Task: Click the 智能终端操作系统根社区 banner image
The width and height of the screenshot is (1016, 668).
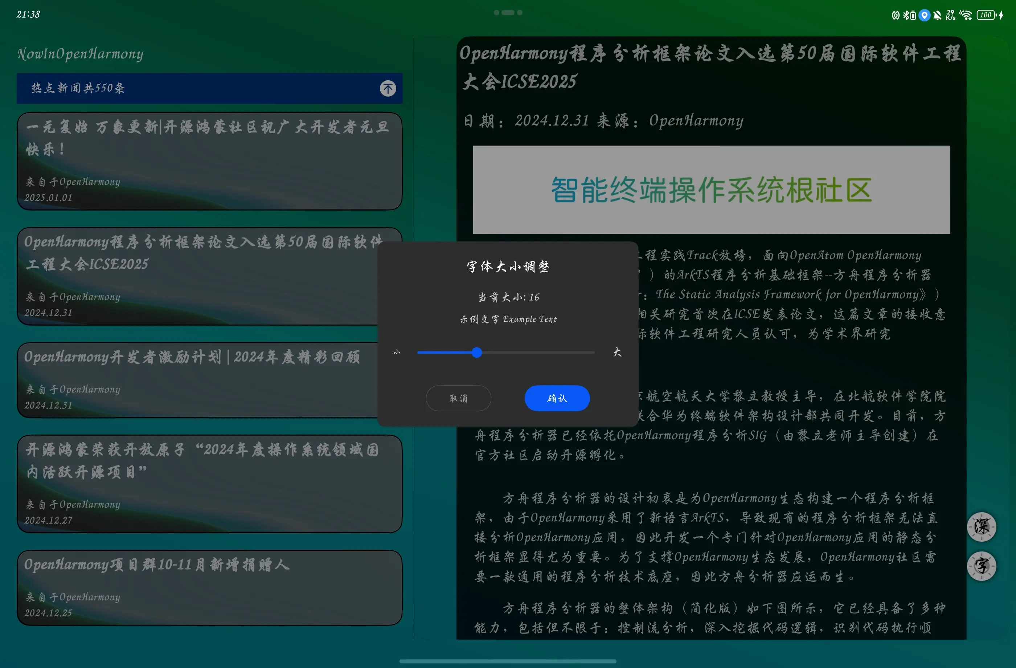Action: 711,190
